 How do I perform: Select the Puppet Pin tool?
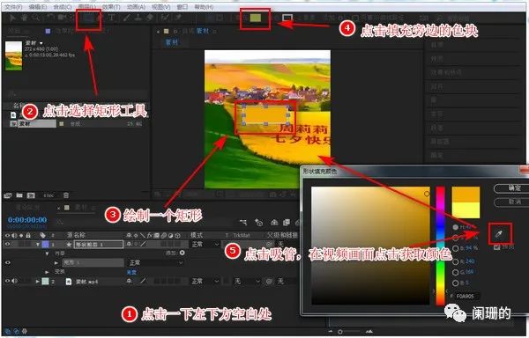coord(179,18)
